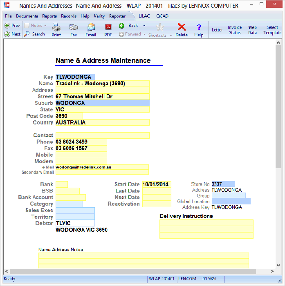Send the record by Fax
The height and width of the screenshot is (286, 285).
tap(74, 30)
